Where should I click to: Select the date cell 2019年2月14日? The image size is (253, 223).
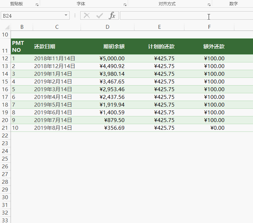[x=57, y=81]
